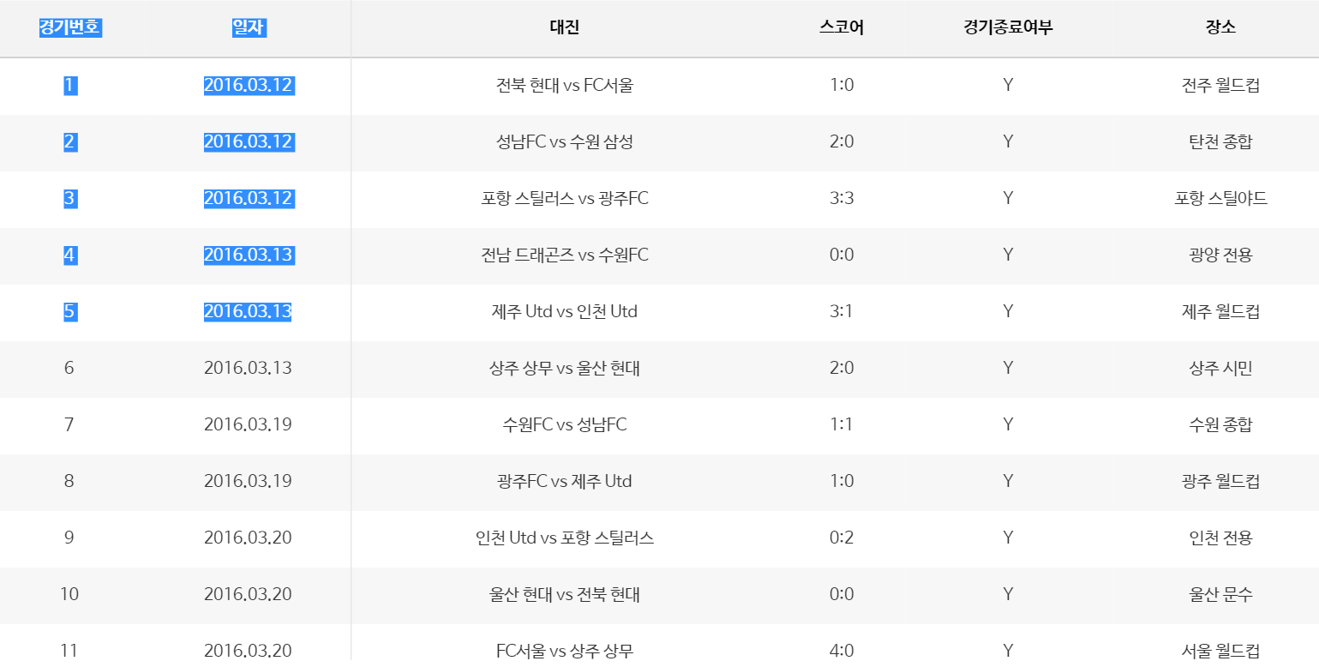Click the 스코어 column header
Screen dimensions: 1319x667
click(842, 27)
